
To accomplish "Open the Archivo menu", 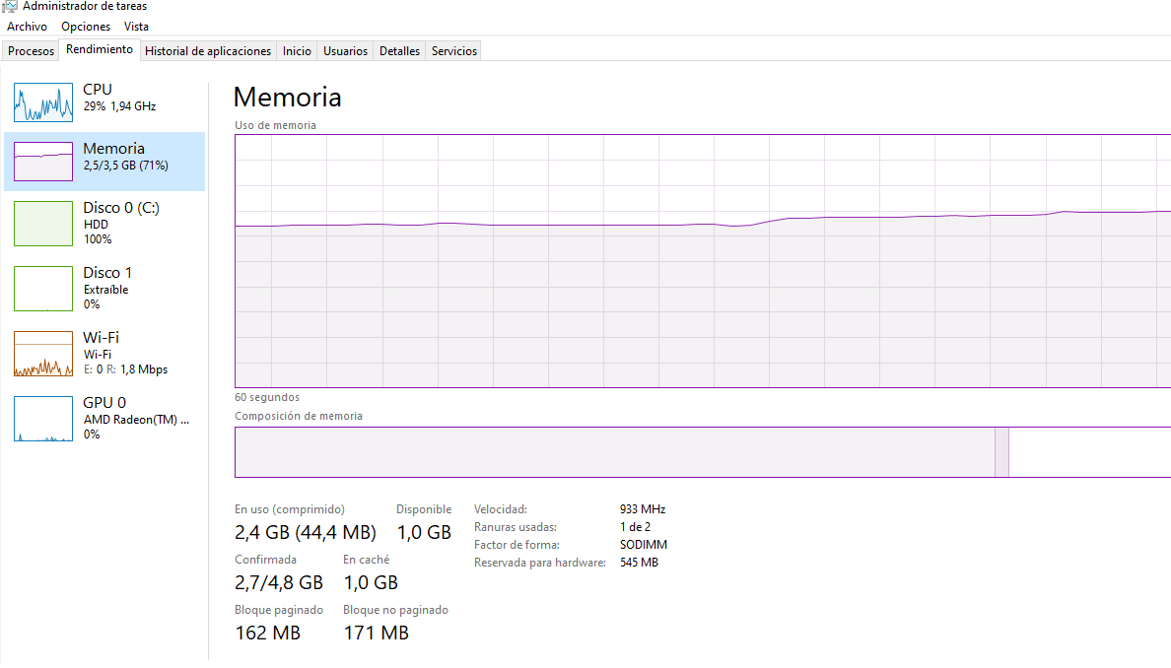I will (27, 27).
